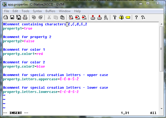Click 'property.letters.lowercase' key text

pos(30,92)
